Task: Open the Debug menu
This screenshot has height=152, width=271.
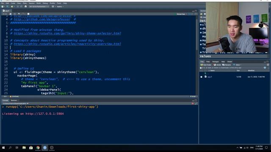Action: 45,3
